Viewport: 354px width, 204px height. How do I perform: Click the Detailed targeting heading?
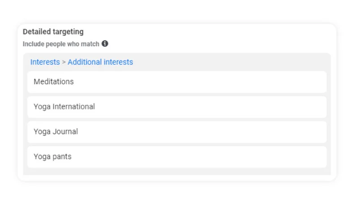(x=53, y=32)
